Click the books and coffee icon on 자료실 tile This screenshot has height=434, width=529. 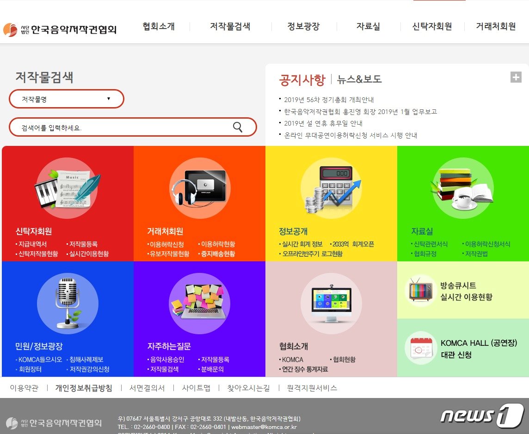[x=462, y=187]
